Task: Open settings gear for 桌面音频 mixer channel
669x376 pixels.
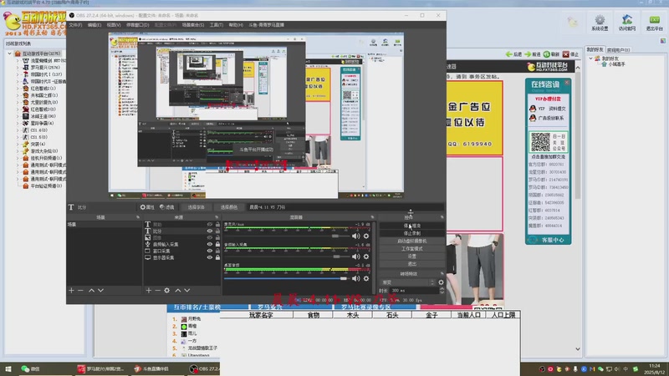Action: click(x=366, y=278)
